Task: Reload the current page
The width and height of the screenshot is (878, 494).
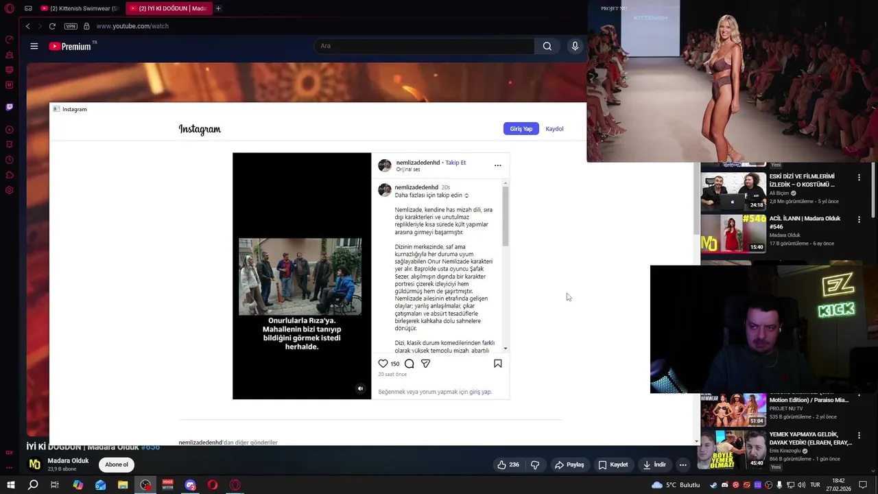Action: click(52, 26)
